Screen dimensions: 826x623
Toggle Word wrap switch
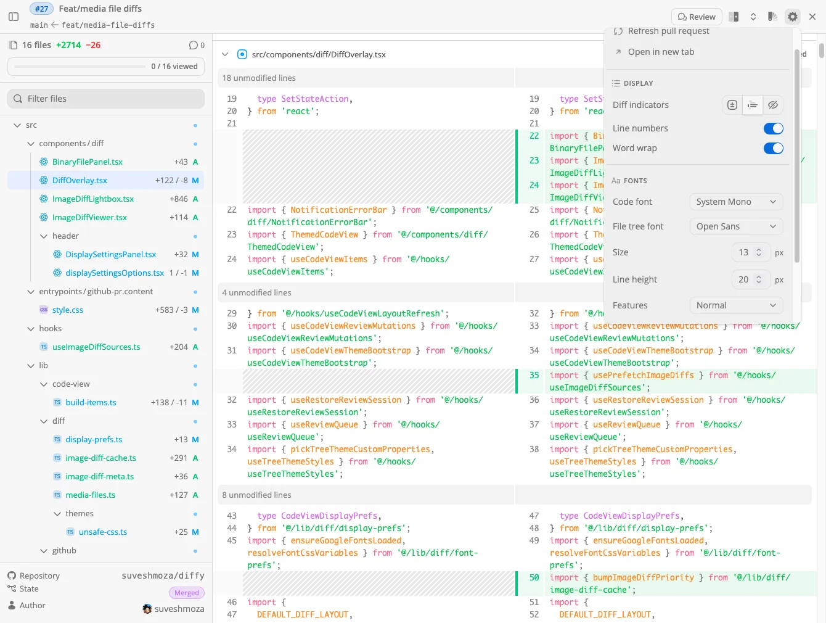(x=774, y=148)
